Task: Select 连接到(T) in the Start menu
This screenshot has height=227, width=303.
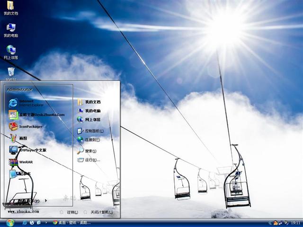Action: [x=89, y=140]
